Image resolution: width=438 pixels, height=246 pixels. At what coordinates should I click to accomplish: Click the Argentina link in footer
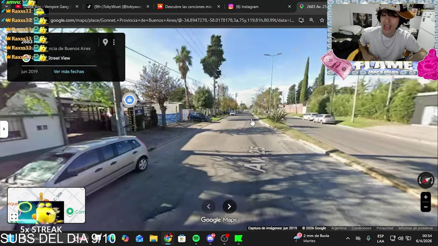339,228
